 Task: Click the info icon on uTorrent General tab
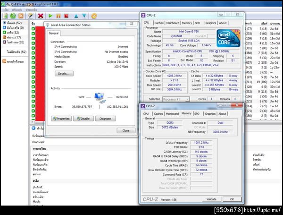(x=33, y=128)
